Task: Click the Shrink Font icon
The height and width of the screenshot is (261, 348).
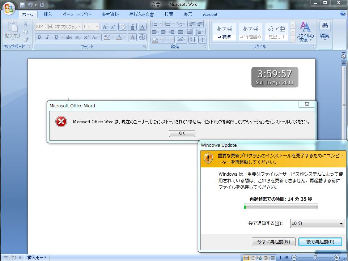Action: 113,27
